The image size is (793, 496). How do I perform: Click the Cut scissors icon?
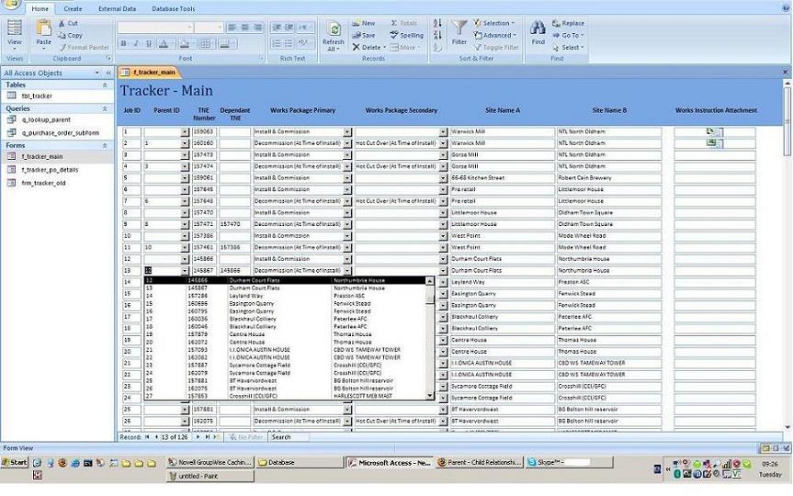[62, 23]
